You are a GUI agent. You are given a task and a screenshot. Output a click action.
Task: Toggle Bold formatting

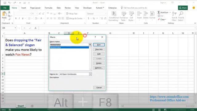coord(16,18)
